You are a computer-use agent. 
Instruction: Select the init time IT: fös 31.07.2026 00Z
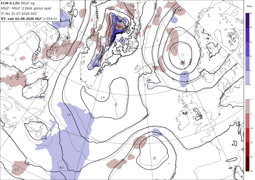(x=19, y=14)
